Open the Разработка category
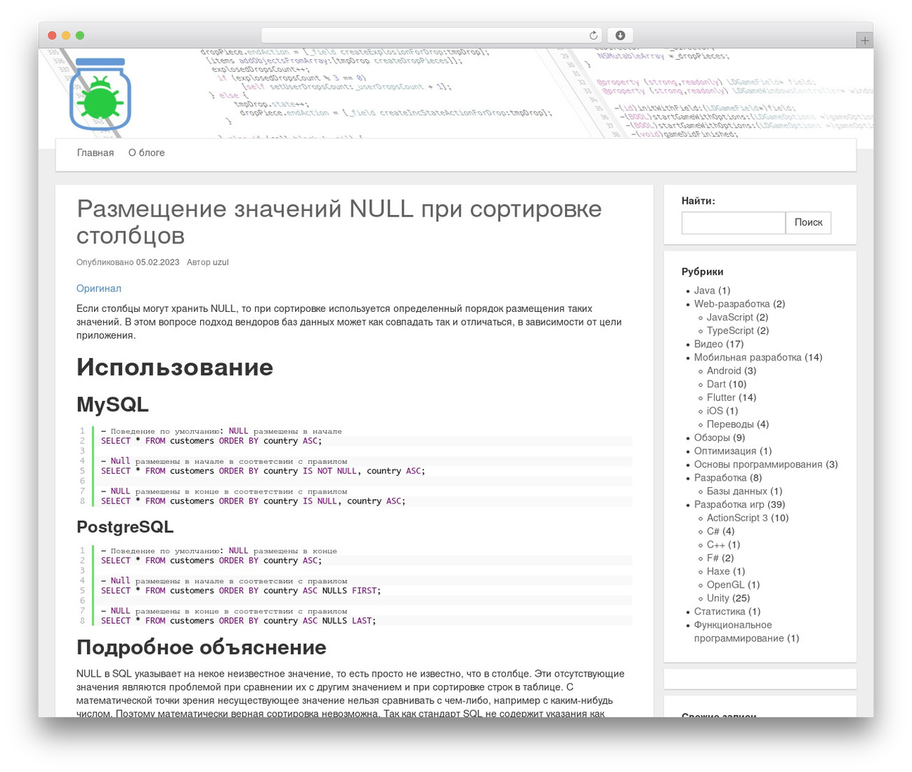Image resolution: width=912 pixels, height=772 pixels. point(720,478)
